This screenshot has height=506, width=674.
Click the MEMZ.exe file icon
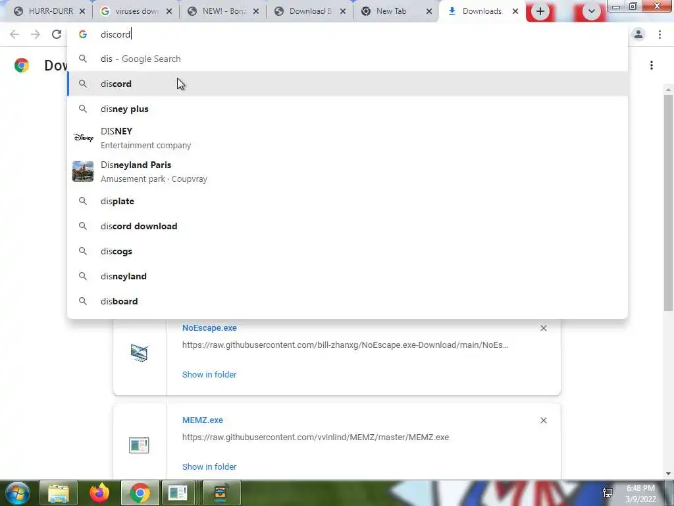click(x=139, y=445)
